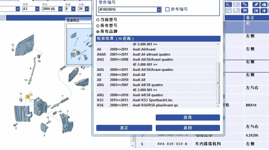Click the greyed monitor and phone icon
269x150 pixels.
point(228,11)
